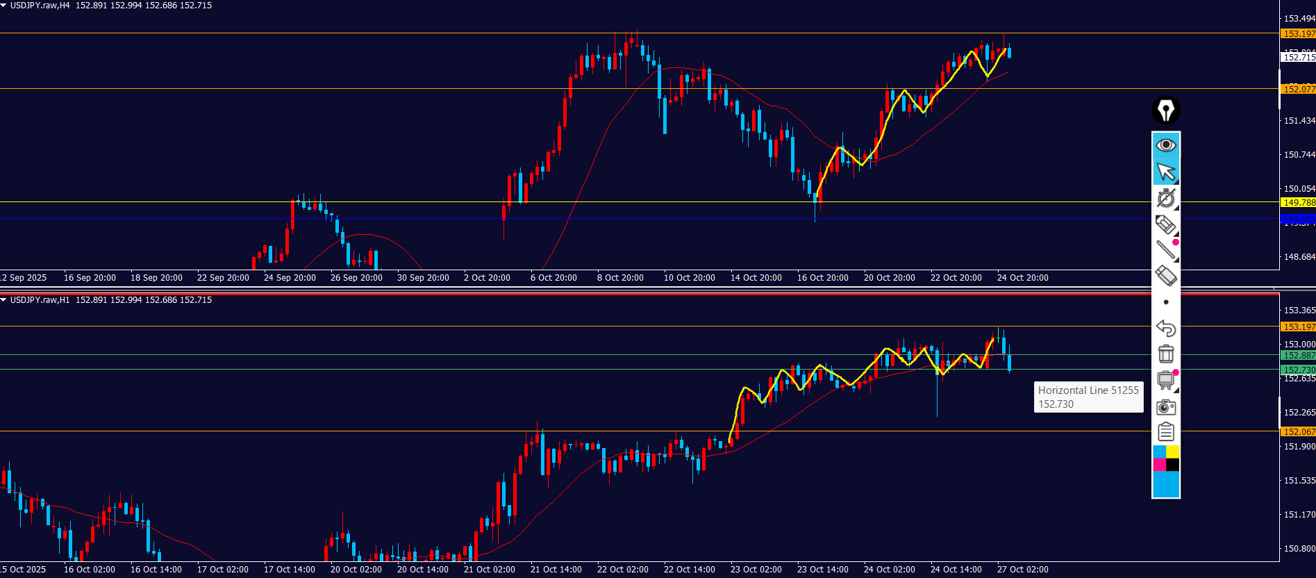The height and width of the screenshot is (578, 1316).
Task: Click the green 152.887 price label
Action: click(1297, 355)
